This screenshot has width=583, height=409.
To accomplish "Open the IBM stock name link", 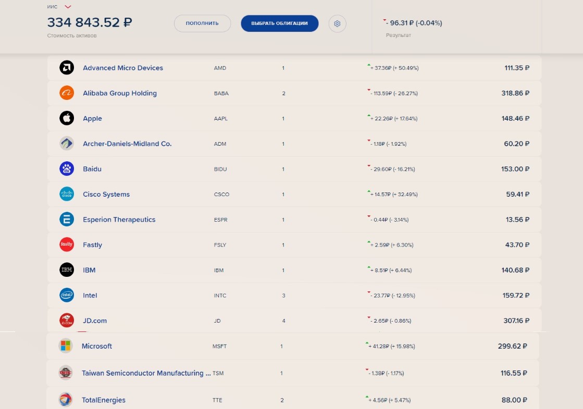I will tap(89, 270).
